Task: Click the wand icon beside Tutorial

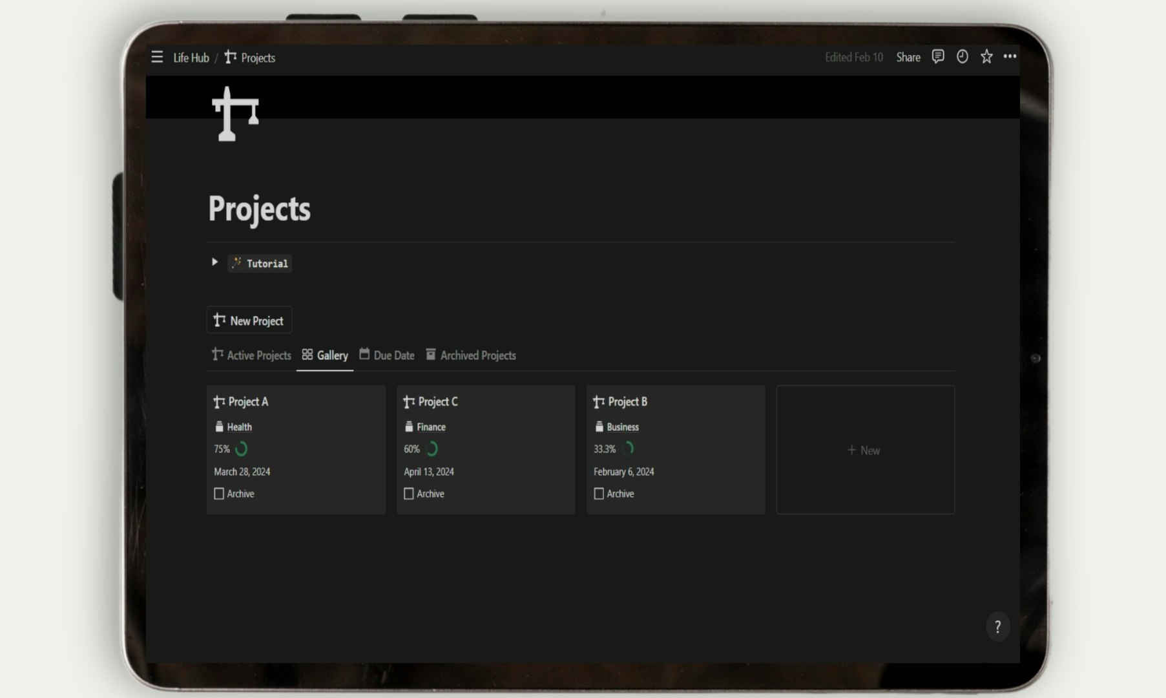Action: [x=237, y=262]
